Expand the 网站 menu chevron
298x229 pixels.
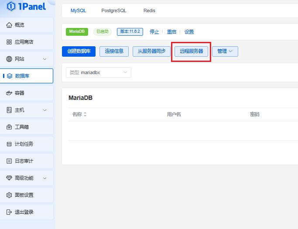[45, 59]
